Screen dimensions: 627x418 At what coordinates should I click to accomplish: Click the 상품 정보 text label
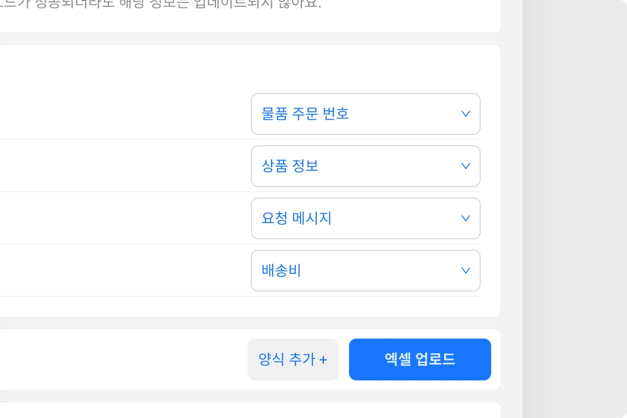click(290, 166)
